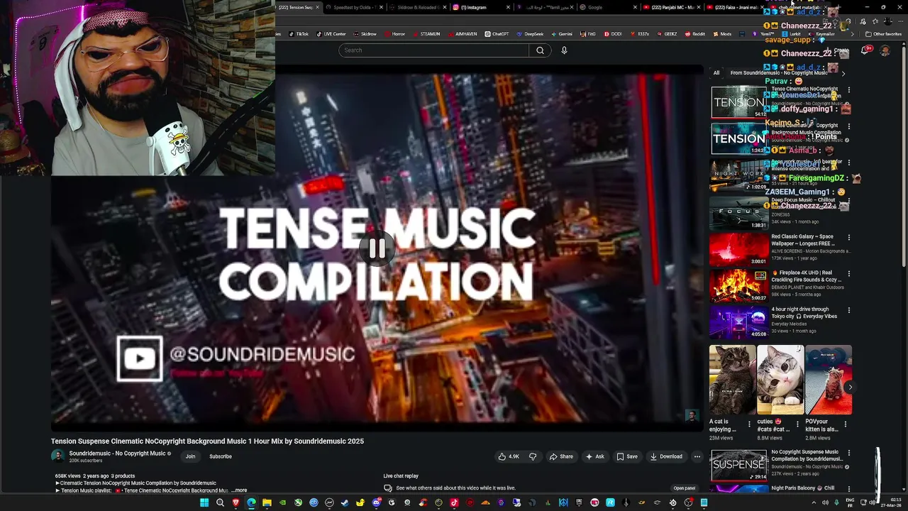Viewport: 908px width, 511px height.
Task: Open the Windows Start menu
Action: [x=204, y=502]
